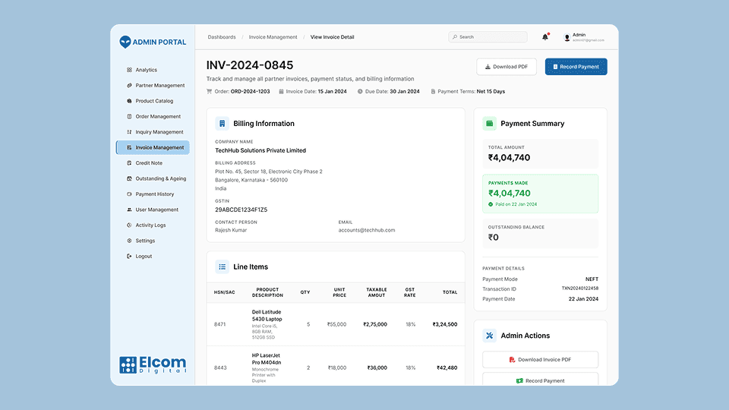Click the notification bell icon

(545, 36)
